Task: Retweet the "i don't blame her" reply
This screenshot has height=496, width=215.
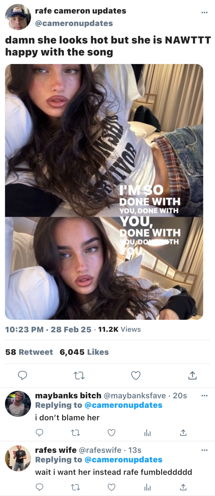Action: point(75,432)
